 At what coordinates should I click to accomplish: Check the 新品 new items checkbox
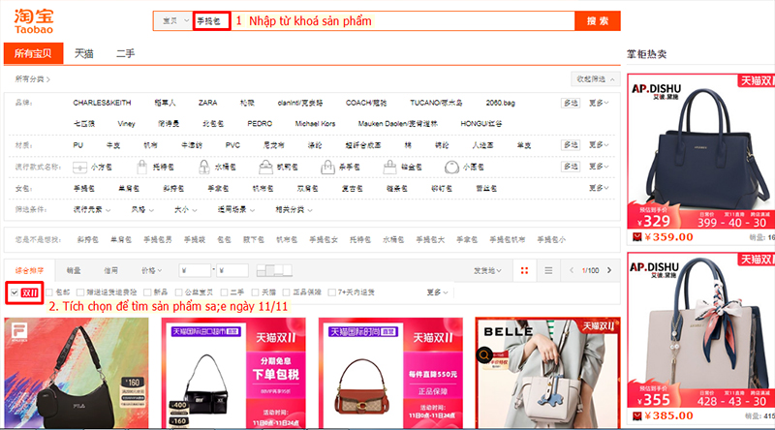coord(147,292)
